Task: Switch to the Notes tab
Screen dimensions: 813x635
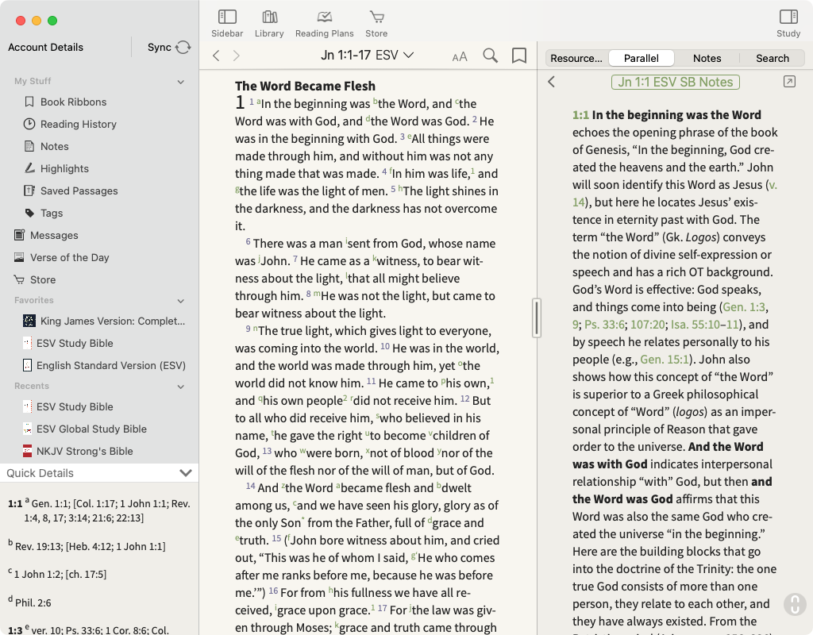Action: (707, 58)
